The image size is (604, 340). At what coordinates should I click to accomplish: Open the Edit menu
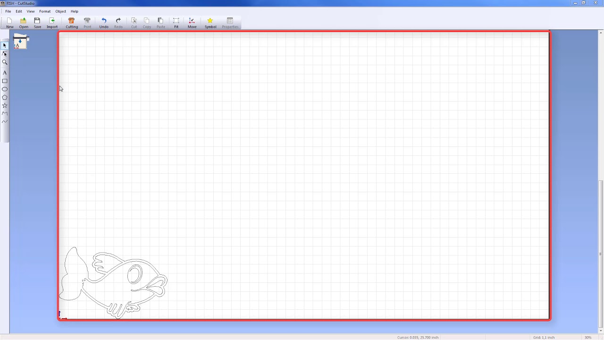coord(19,11)
